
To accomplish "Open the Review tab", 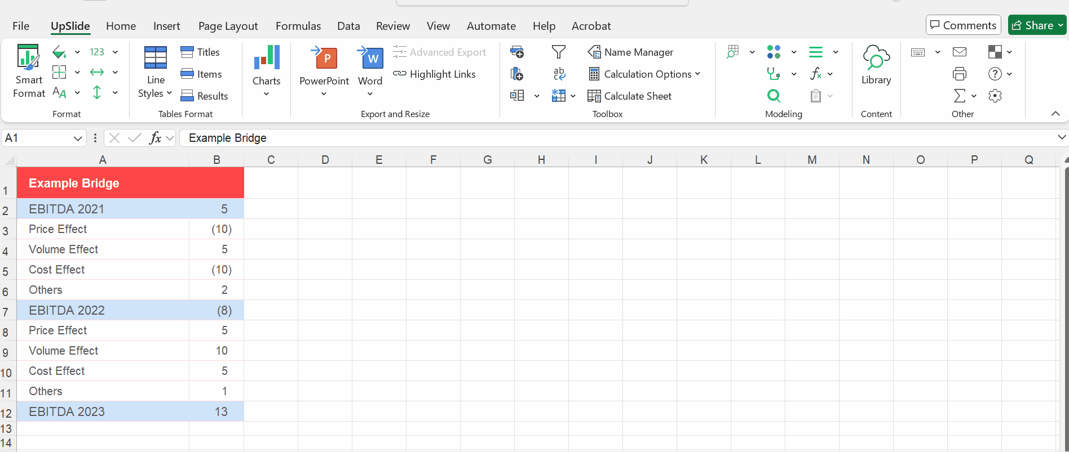I will pyautogui.click(x=393, y=26).
